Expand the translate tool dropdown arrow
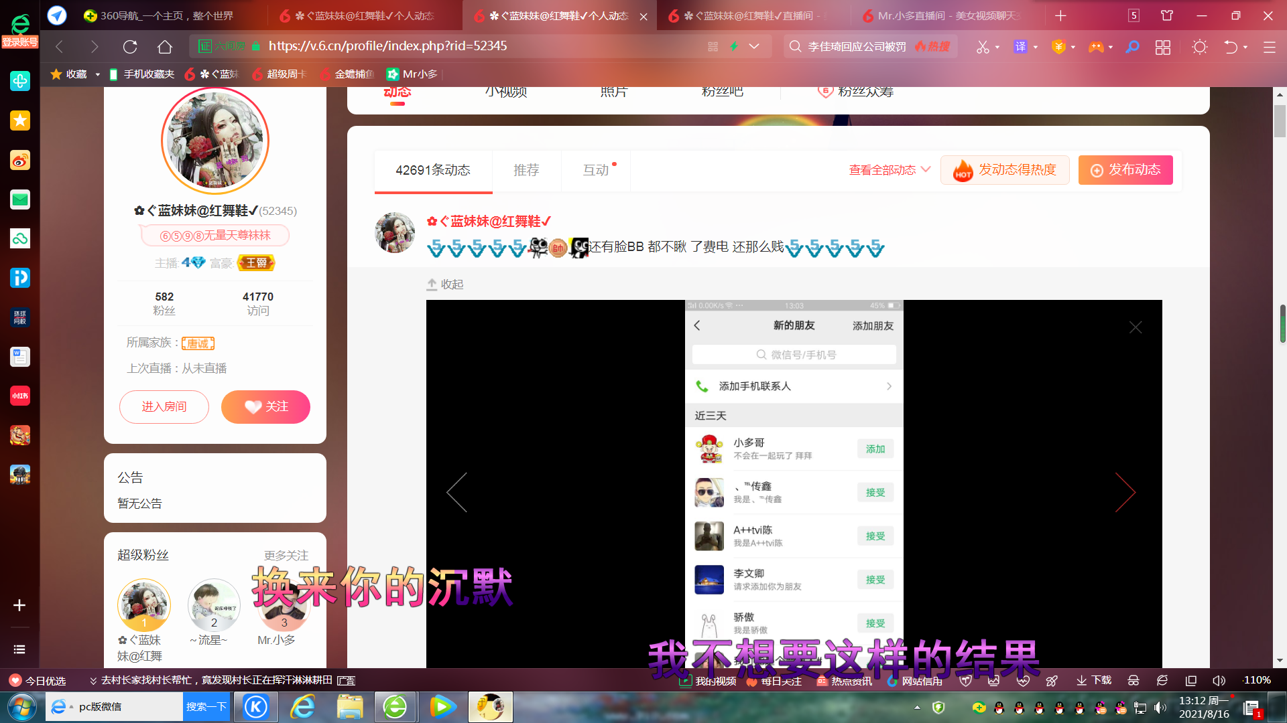1287x723 pixels. tap(1036, 47)
